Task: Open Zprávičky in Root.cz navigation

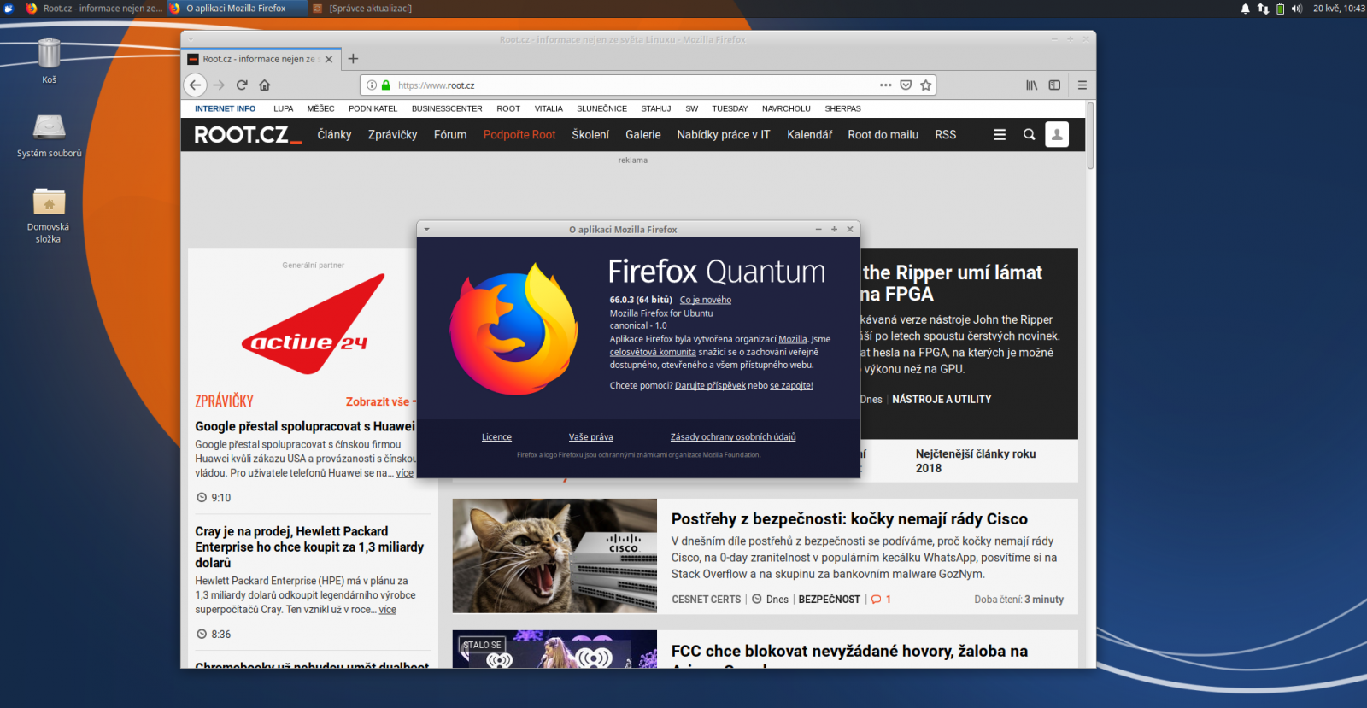Action: pyautogui.click(x=392, y=135)
